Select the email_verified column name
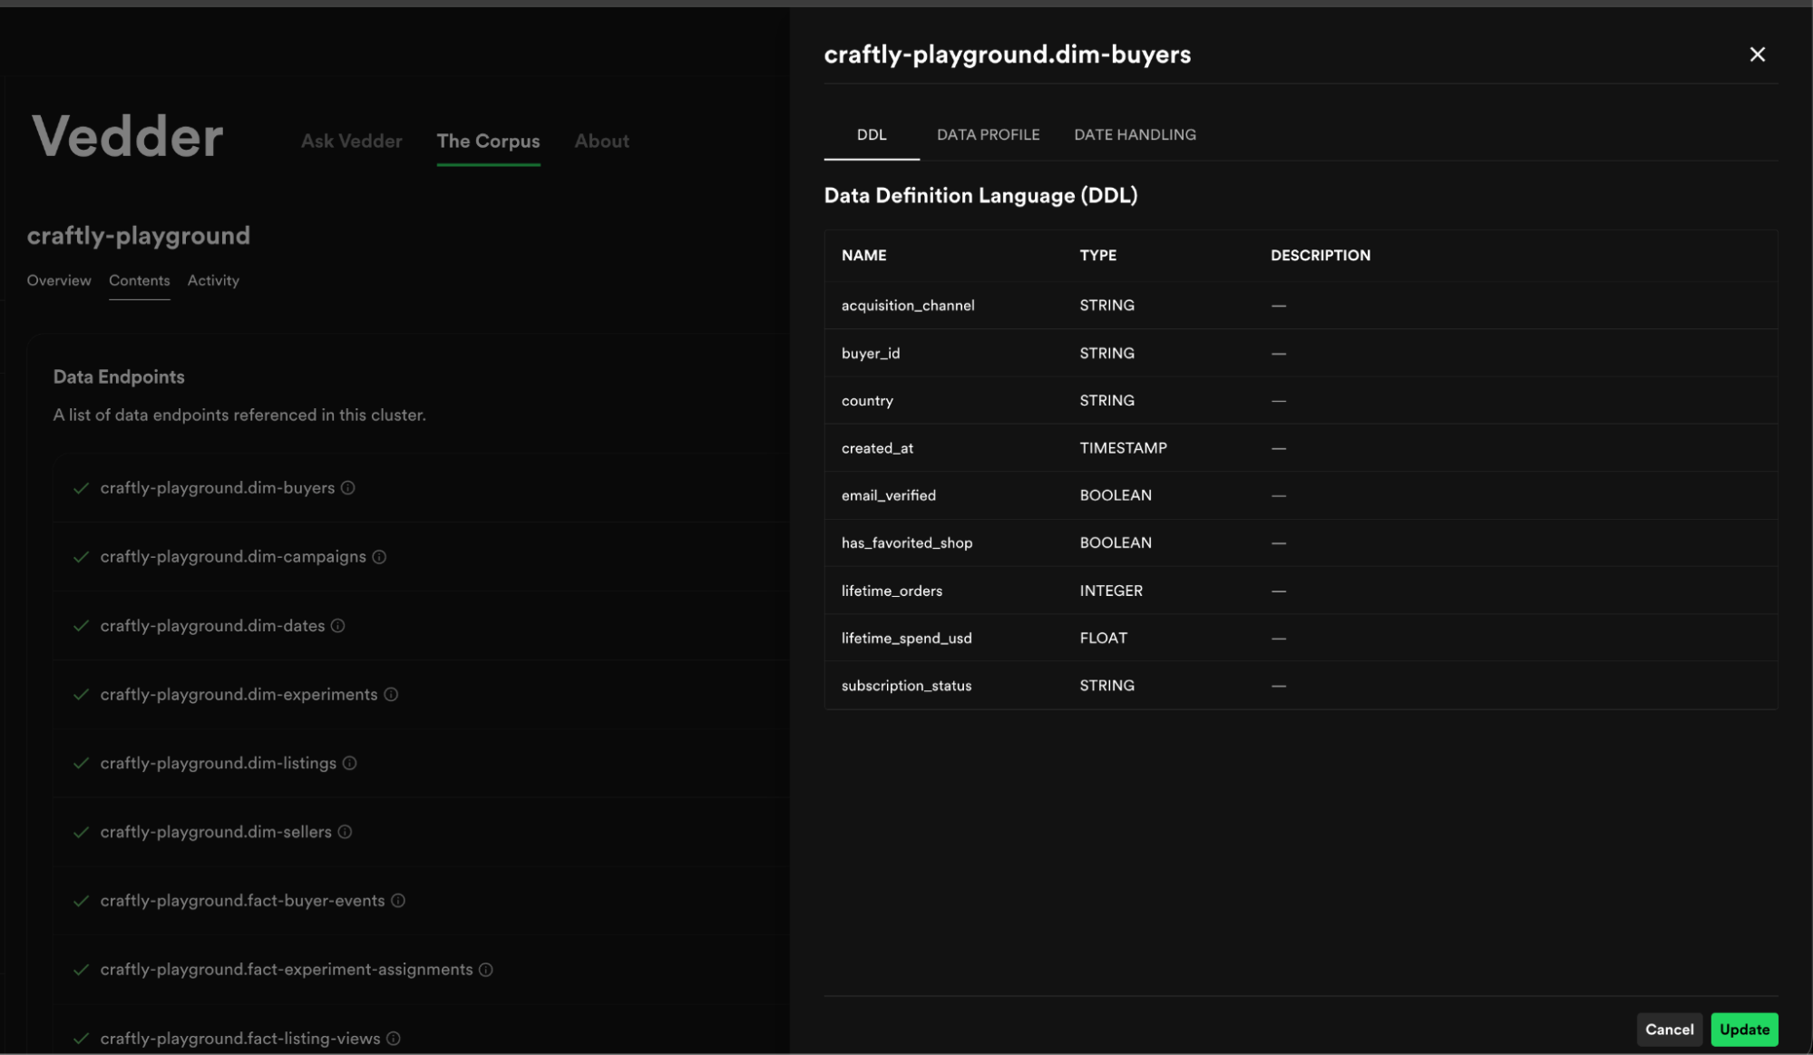The image size is (1813, 1055). (888, 495)
